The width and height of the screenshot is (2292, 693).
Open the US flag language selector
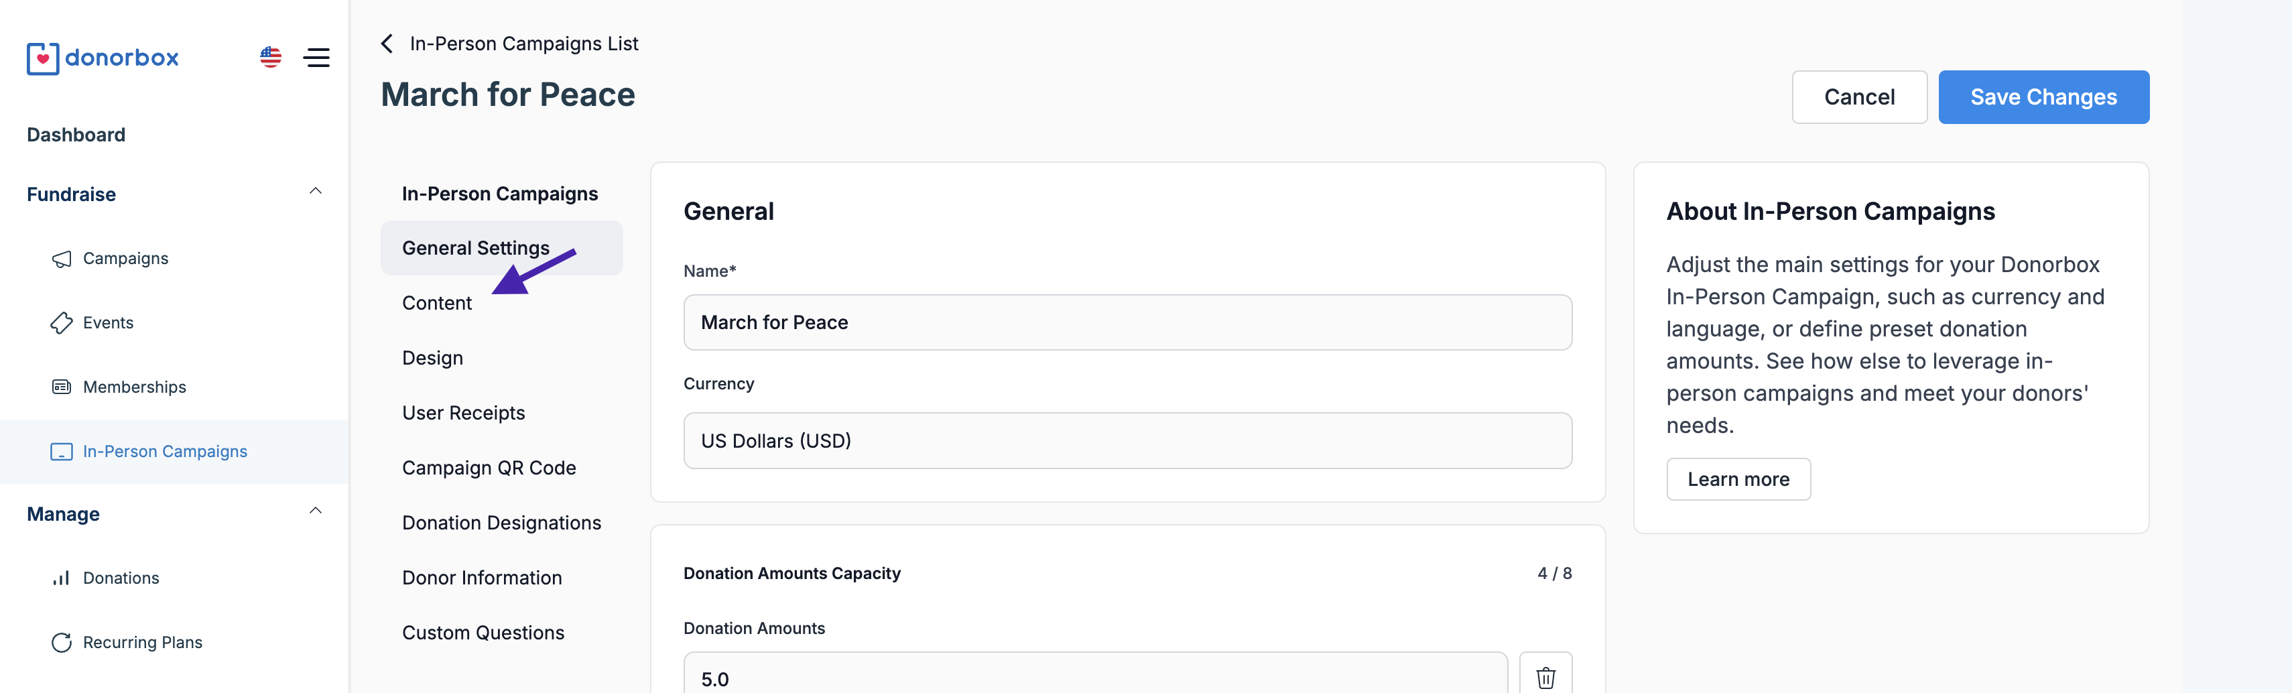point(271,58)
